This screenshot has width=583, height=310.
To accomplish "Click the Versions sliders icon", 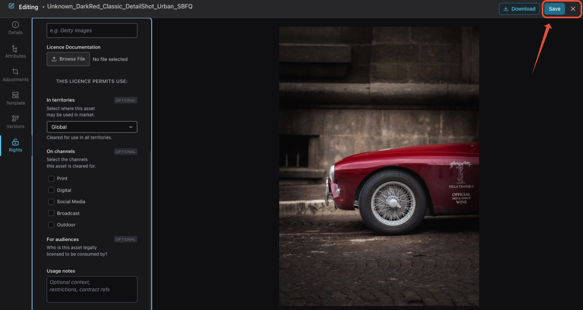I will point(15,118).
